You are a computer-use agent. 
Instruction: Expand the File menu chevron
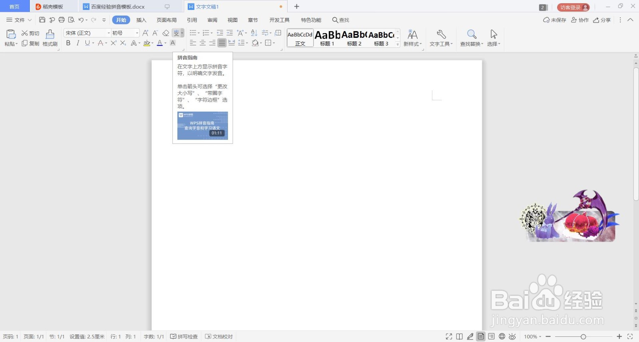tap(30, 20)
